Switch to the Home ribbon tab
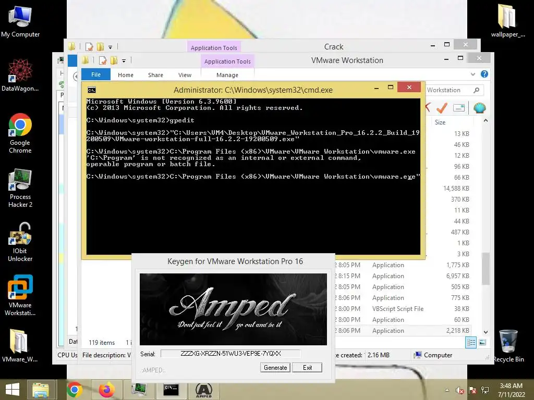 (x=126, y=75)
